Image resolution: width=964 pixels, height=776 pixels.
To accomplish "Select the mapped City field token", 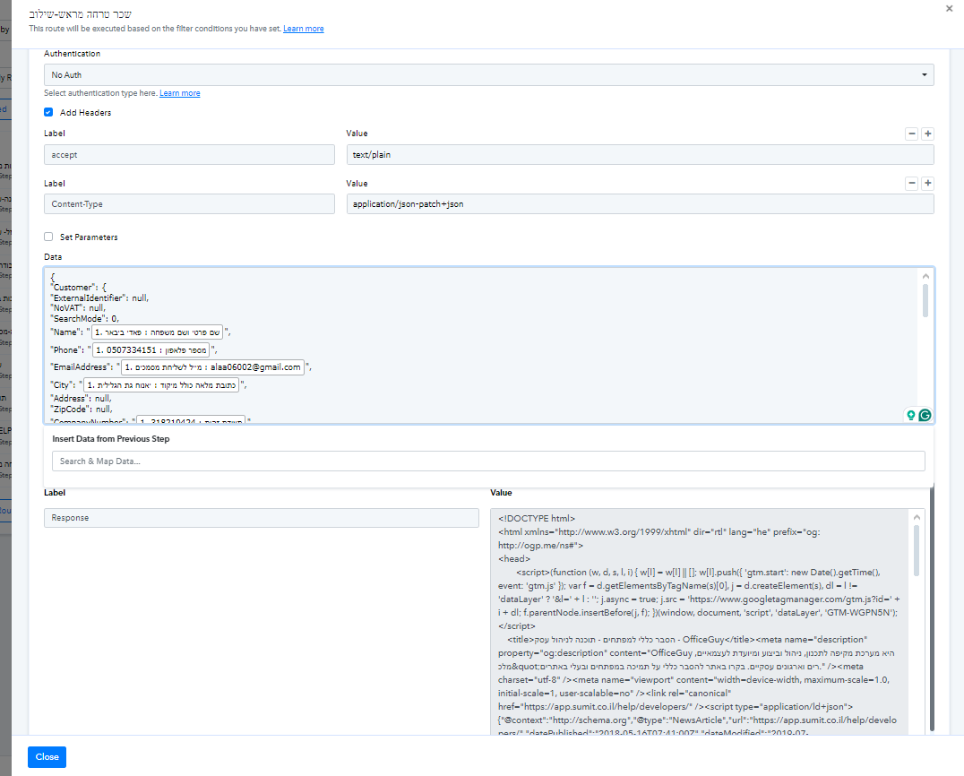I will pos(161,385).
